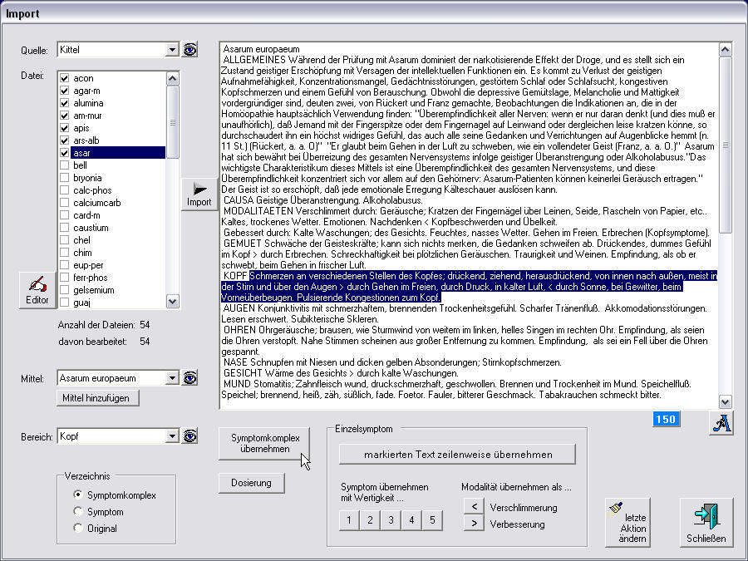
Task: Select the 'Original' radio button
Action: 79,528
